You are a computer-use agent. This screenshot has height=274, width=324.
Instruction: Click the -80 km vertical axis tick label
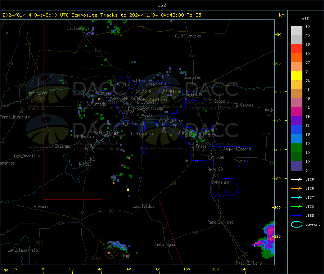(278, 34)
